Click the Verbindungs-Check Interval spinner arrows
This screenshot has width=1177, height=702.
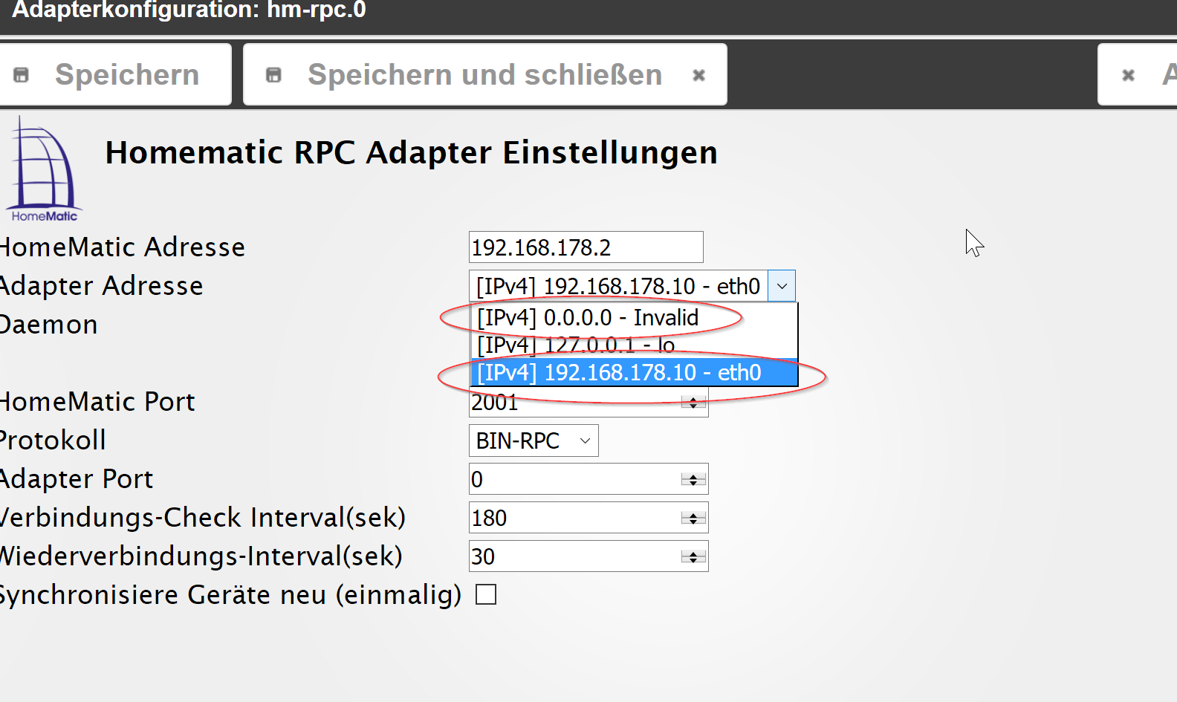(x=693, y=519)
